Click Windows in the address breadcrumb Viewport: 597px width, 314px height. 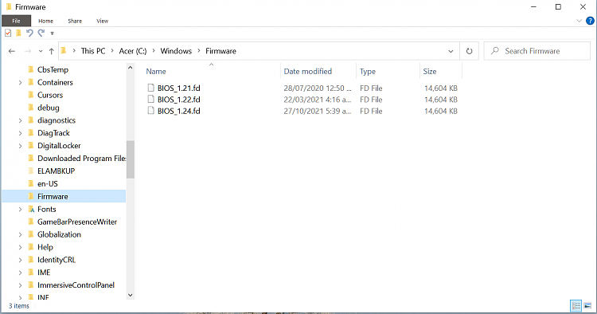[176, 51]
